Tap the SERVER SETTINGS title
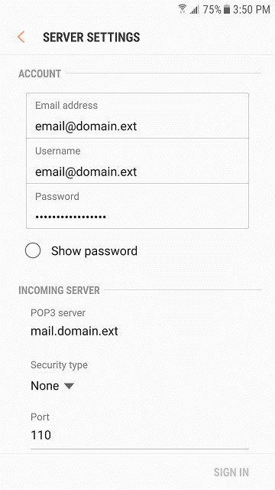275x490 pixels. coord(92,38)
